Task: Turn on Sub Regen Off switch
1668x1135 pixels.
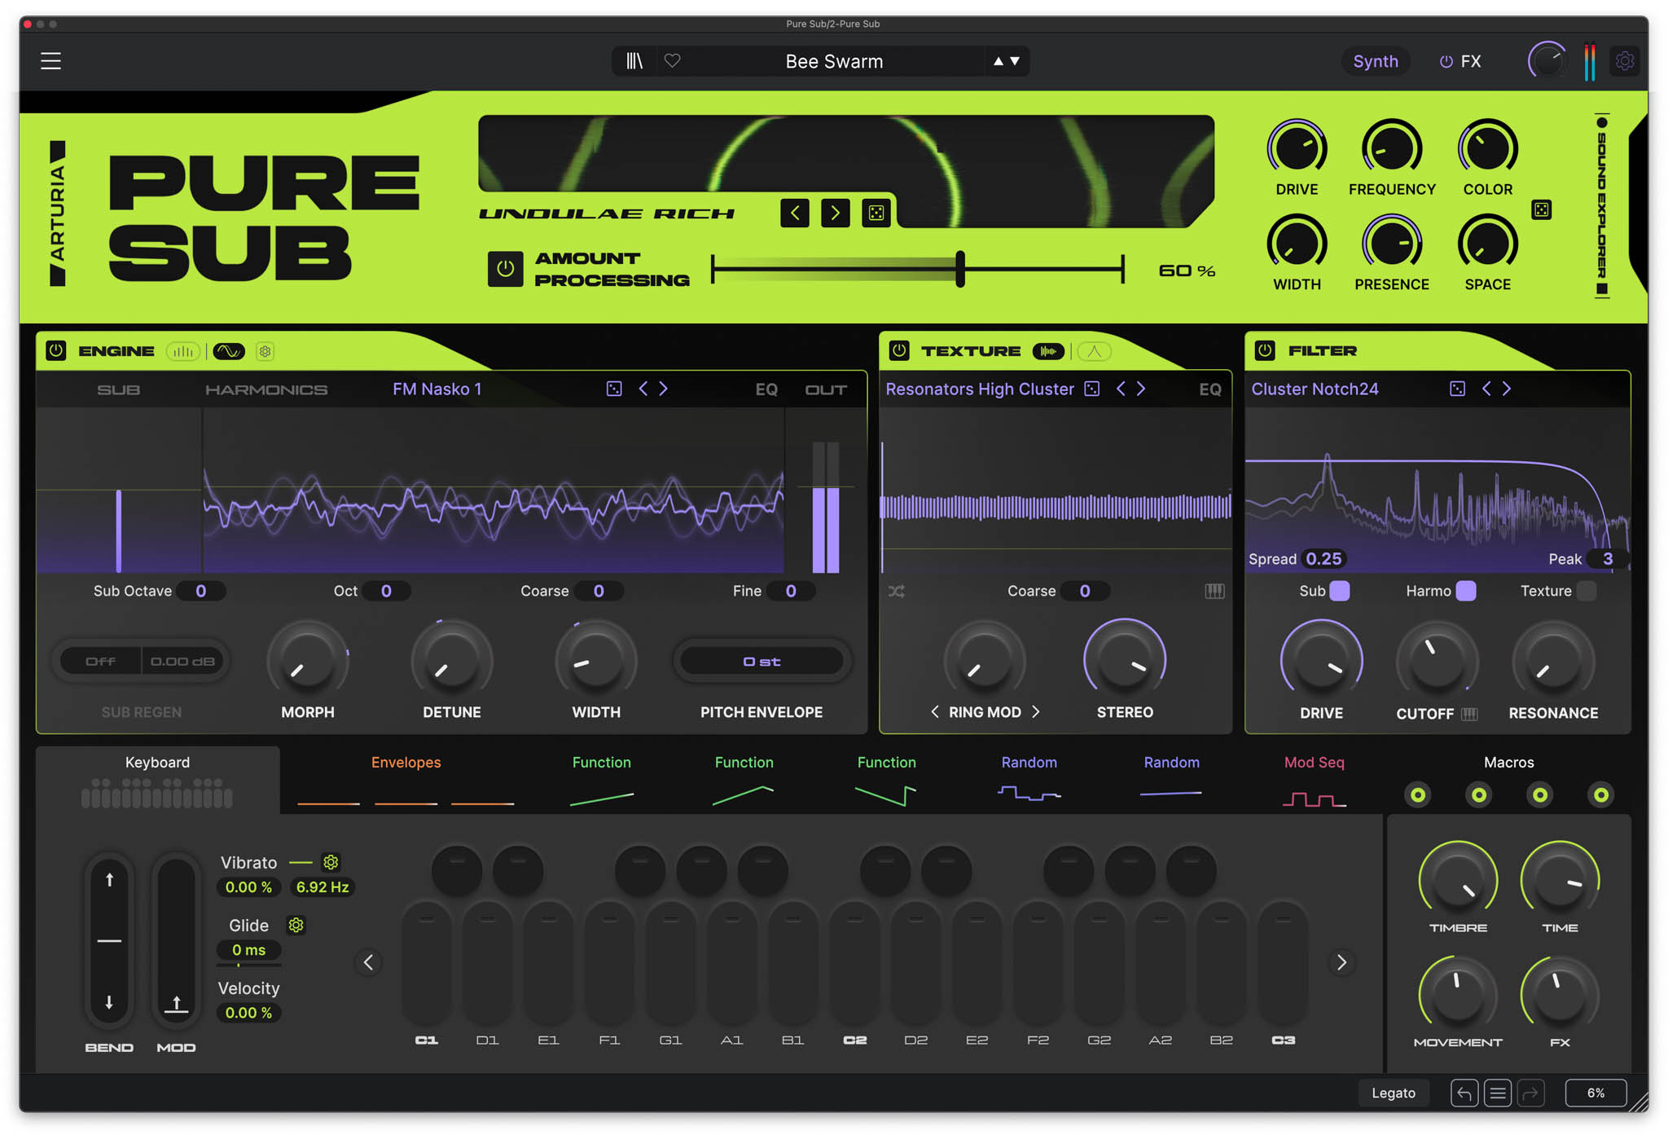Action: point(100,661)
